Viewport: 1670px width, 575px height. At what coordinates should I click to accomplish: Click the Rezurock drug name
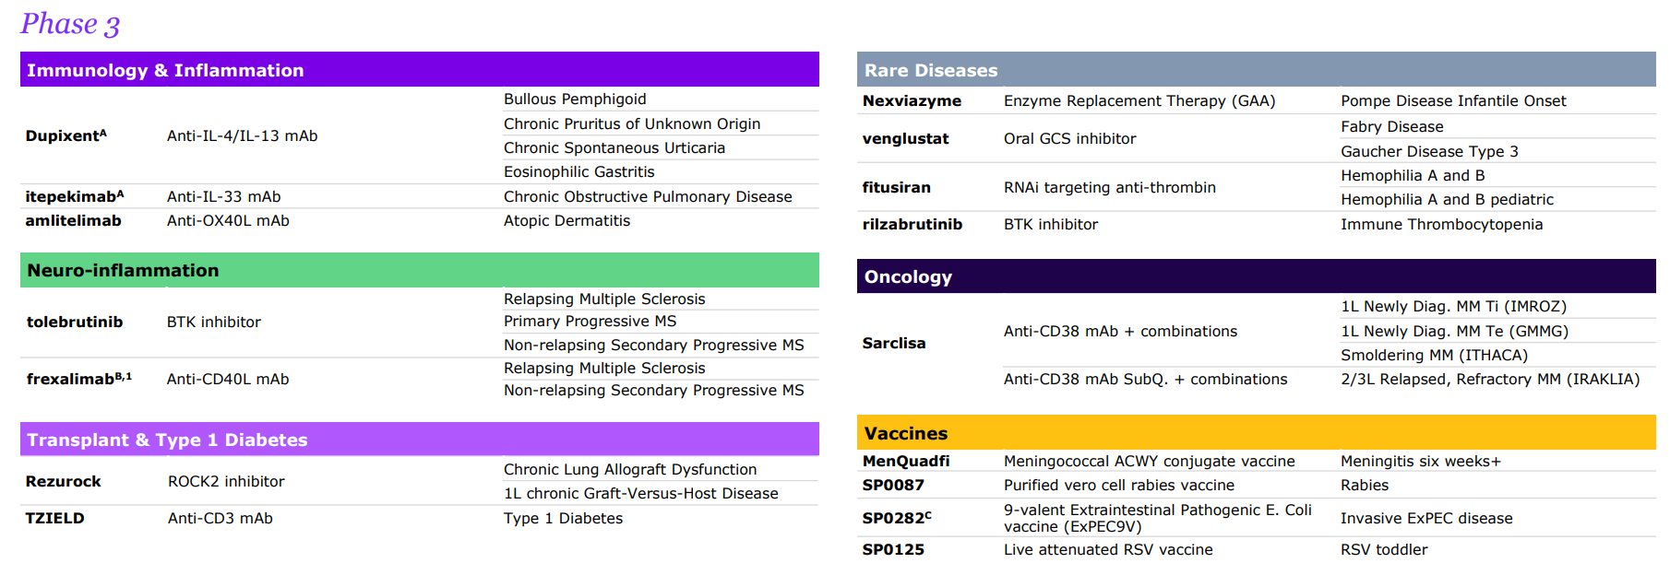63,481
